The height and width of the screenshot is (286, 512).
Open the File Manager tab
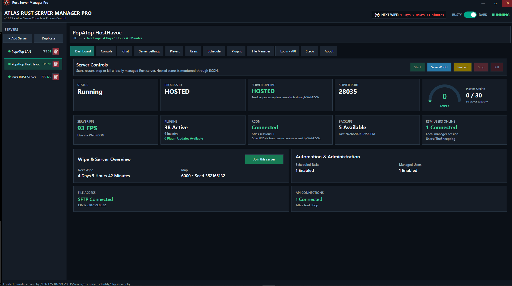261,51
